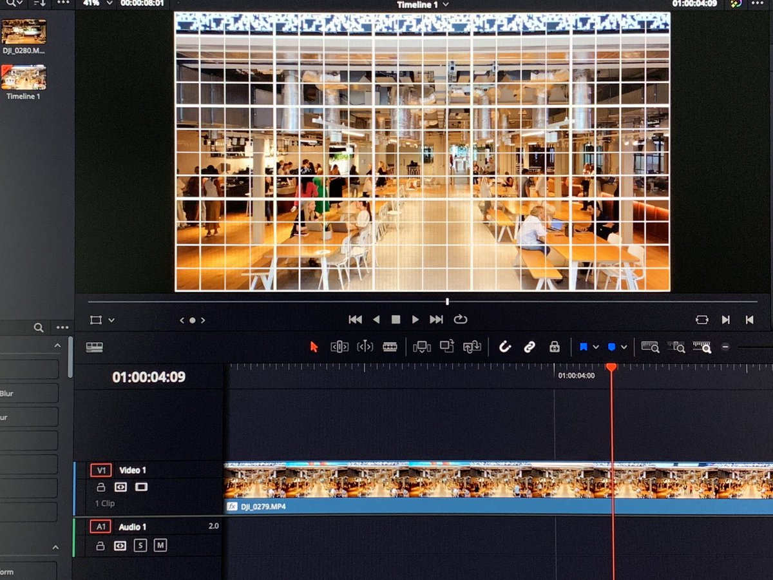Image resolution: width=773 pixels, height=580 pixels.
Task: Toggle linked selection with the chain icon
Action: click(530, 346)
